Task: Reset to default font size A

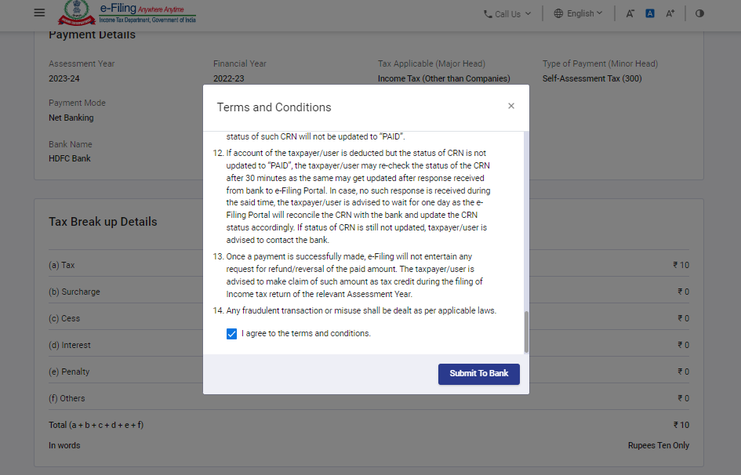Action: pyautogui.click(x=650, y=13)
